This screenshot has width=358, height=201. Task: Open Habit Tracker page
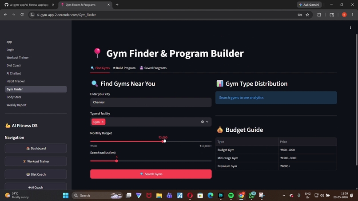coord(16,81)
